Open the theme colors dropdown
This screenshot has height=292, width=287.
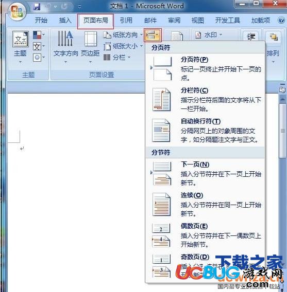coord(39,35)
